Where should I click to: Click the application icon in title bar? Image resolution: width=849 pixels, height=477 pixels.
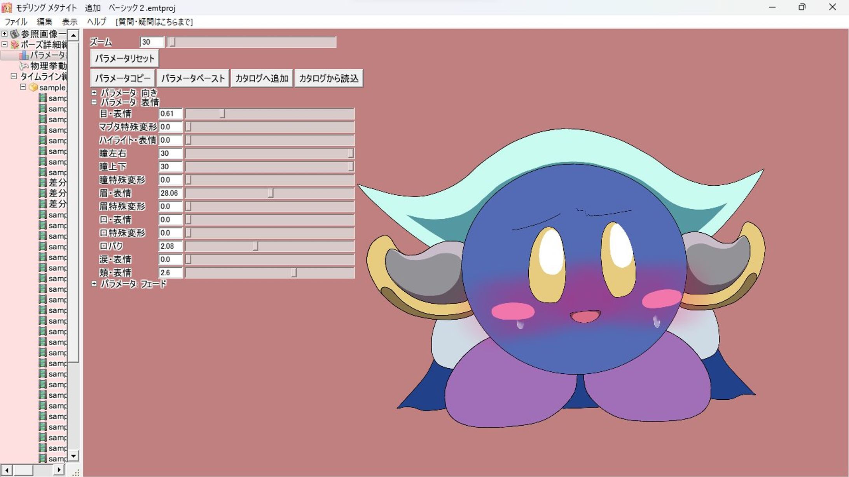(x=7, y=7)
